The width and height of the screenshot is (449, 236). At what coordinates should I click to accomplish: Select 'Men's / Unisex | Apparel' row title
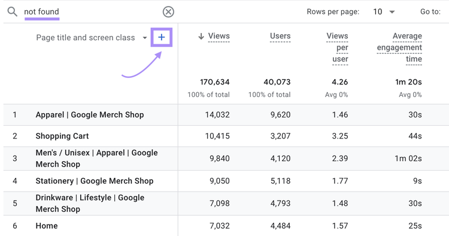pos(96,158)
